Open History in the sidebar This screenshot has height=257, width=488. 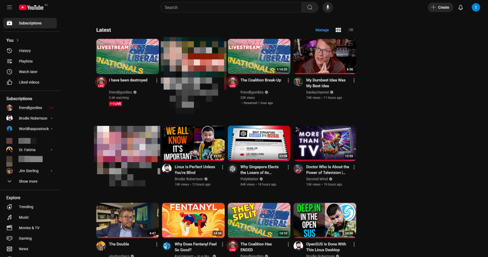(30, 51)
